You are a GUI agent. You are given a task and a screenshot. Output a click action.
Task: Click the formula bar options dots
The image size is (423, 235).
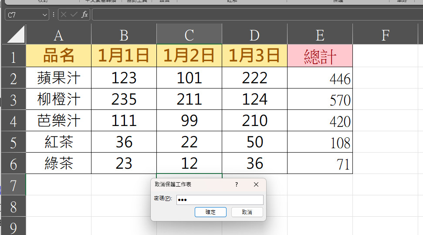click(54, 14)
